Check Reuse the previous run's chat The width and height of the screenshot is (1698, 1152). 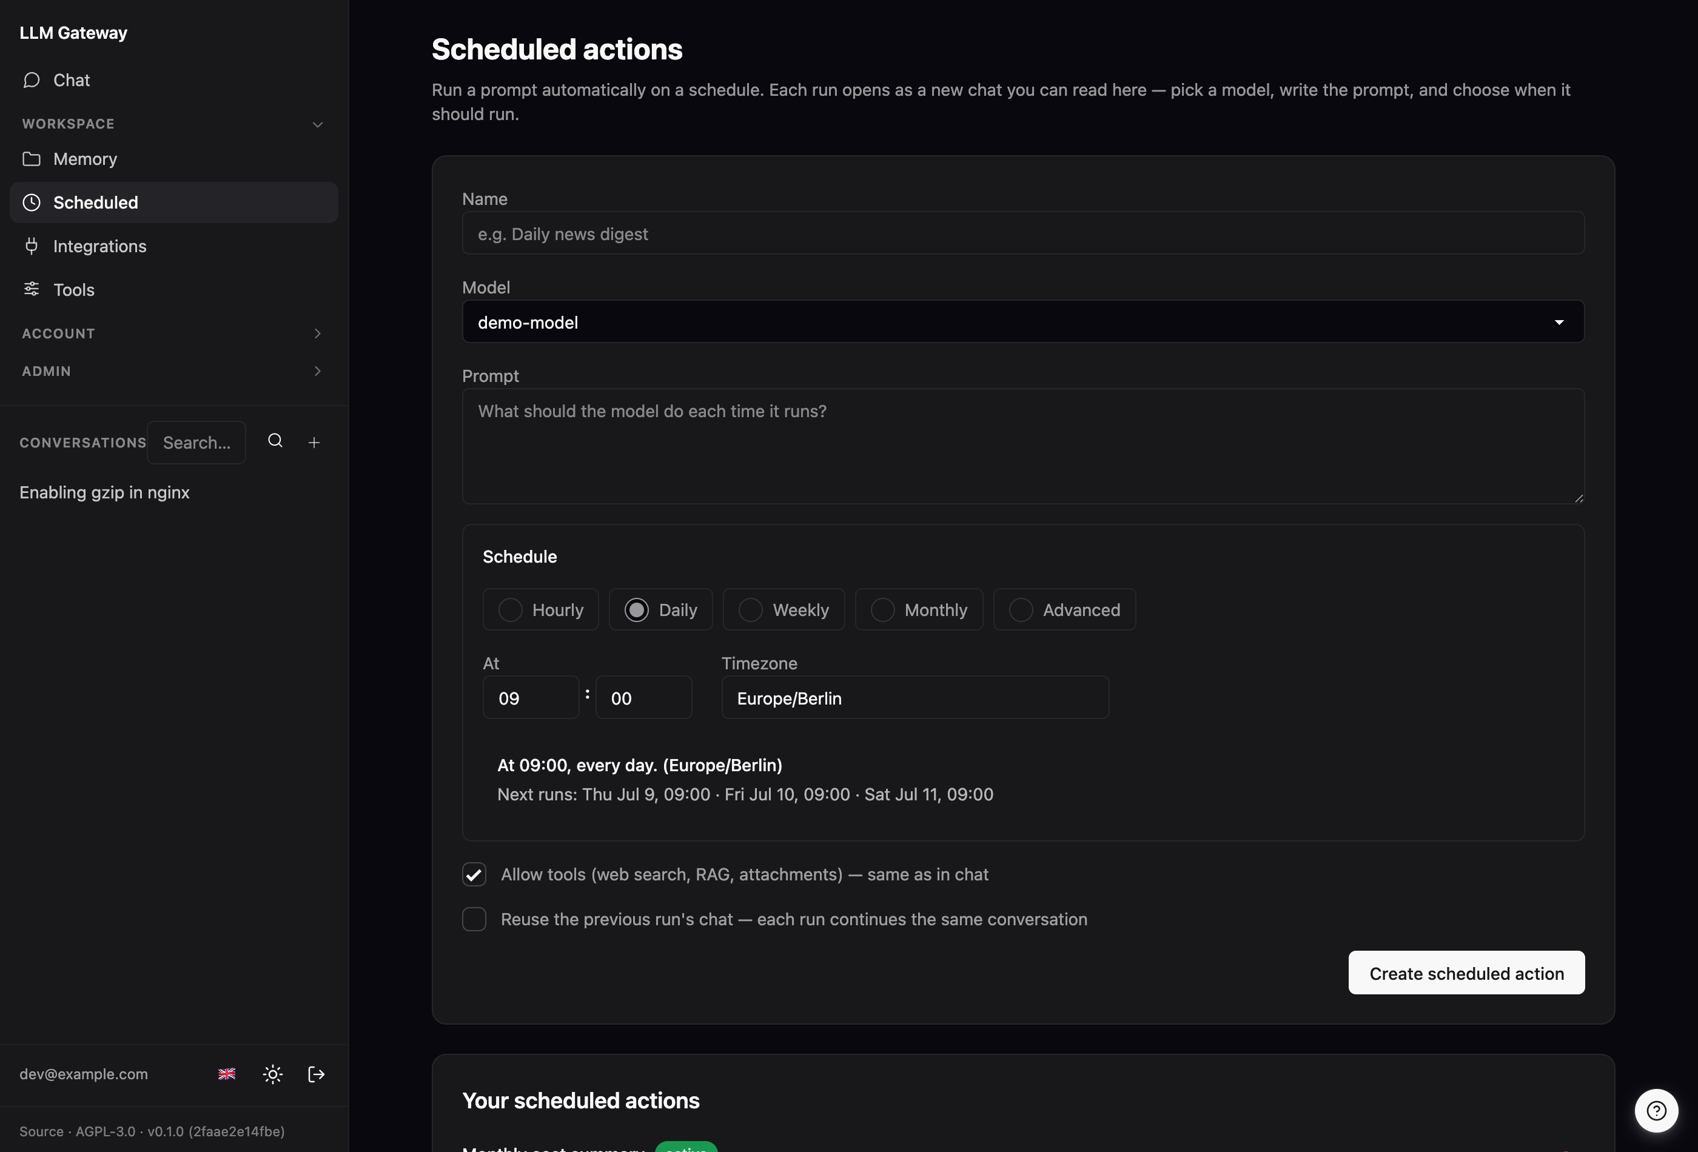(474, 919)
